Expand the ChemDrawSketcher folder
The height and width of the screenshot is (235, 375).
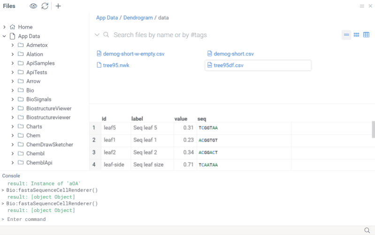(x=12, y=145)
